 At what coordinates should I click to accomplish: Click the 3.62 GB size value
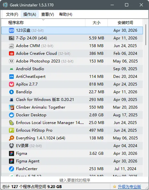[x=96, y=153]
